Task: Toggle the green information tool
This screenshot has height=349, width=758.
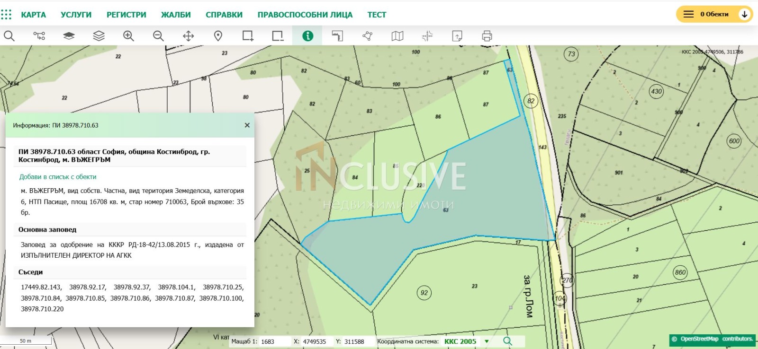Action: click(307, 36)
